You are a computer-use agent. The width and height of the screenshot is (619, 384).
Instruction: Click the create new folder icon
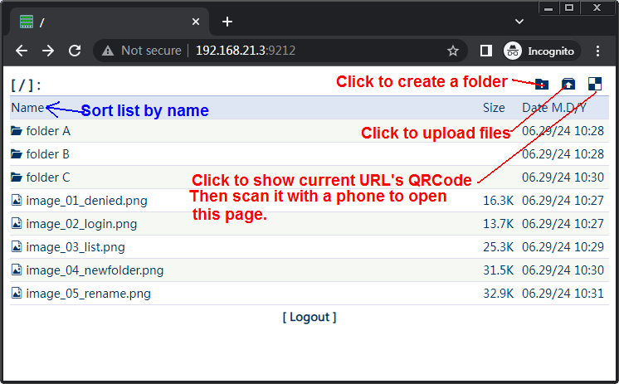[542, 83]
